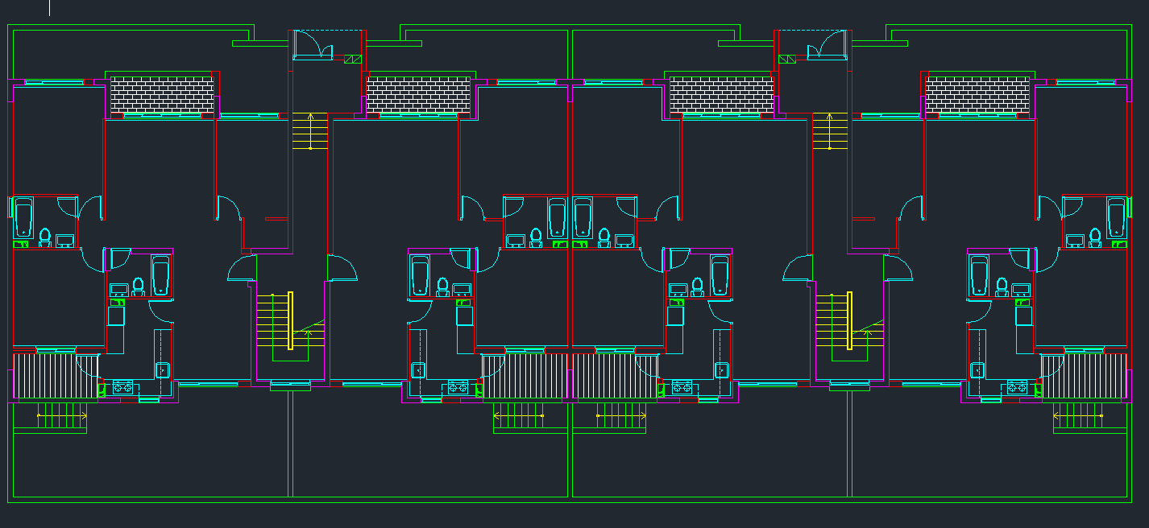Select the kitchen sink in the leftmost unit
Viewport: 1149px width, 528px height.
[x=163, y=370]
